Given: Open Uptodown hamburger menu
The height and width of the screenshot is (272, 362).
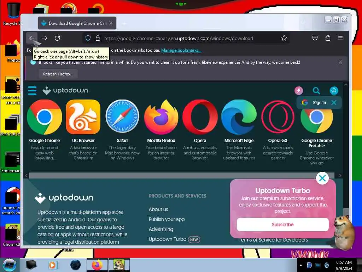Looking at the screenshot, I should [32, 90].
